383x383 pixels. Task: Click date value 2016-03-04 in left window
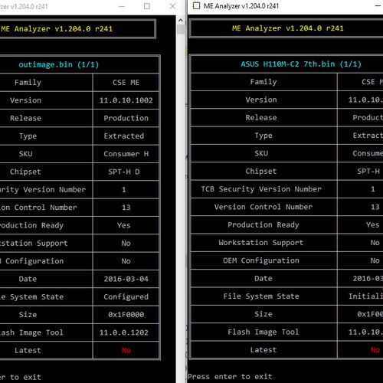click(x=126, y=279)
